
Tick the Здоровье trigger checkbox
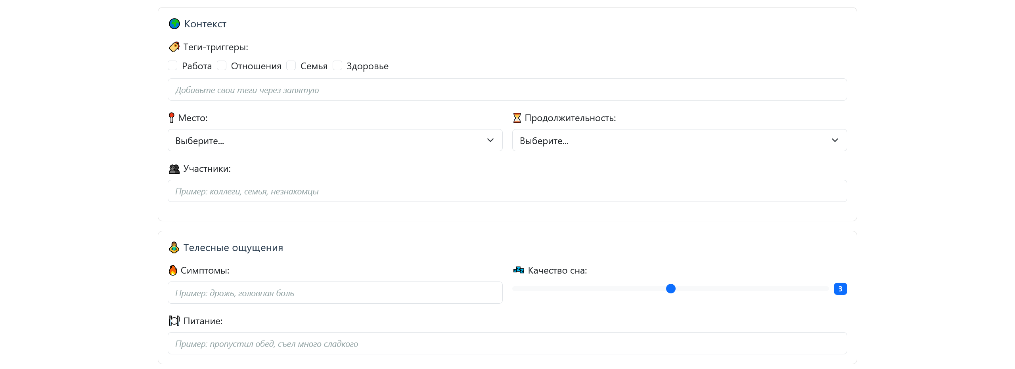[337, 65]
